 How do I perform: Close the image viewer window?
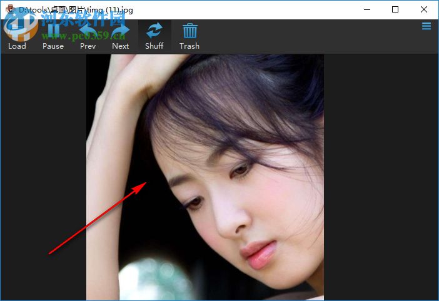click(423, 10)
